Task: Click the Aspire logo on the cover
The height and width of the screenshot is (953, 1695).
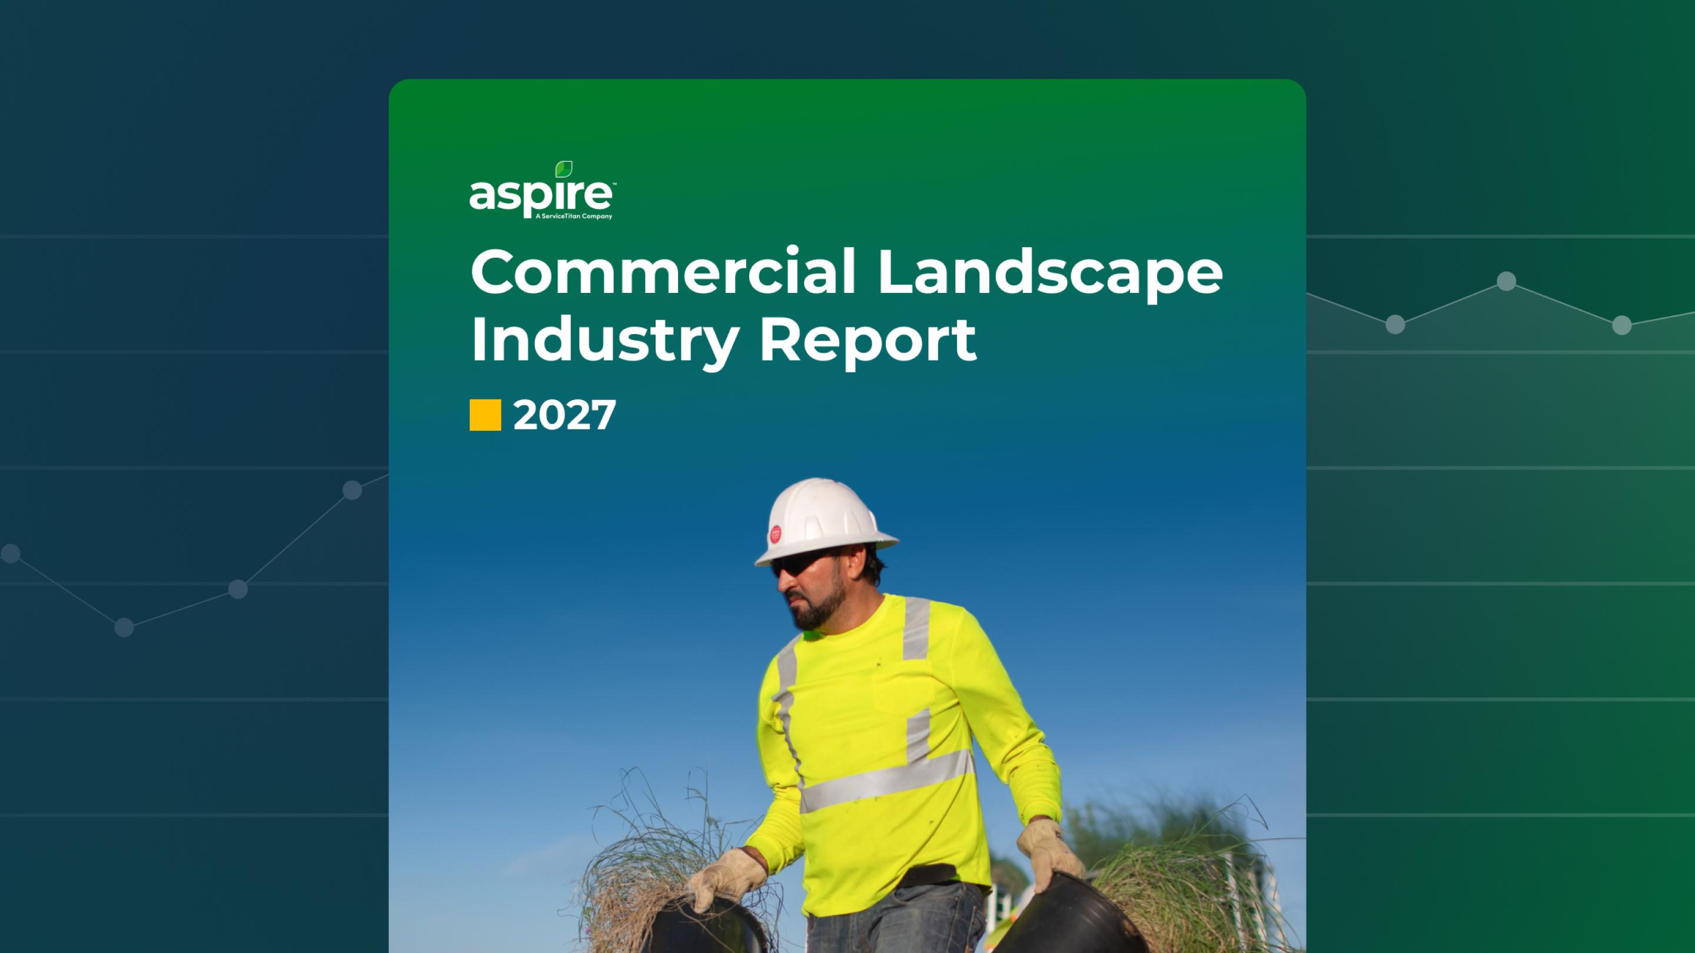Action: tap(542, 190)
